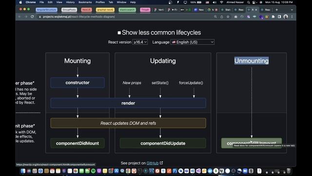Toggle the Chrome side panel icon
Viewport: 312px width, 176px height.
(279, 17)
